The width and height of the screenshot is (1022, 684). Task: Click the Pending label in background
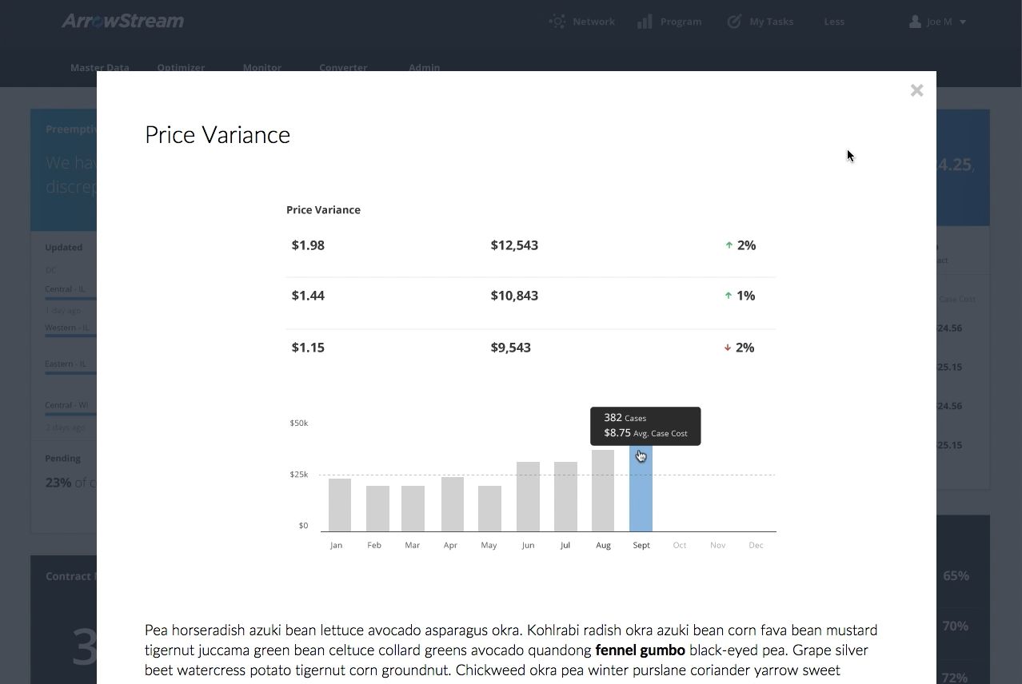click(63, 459)
